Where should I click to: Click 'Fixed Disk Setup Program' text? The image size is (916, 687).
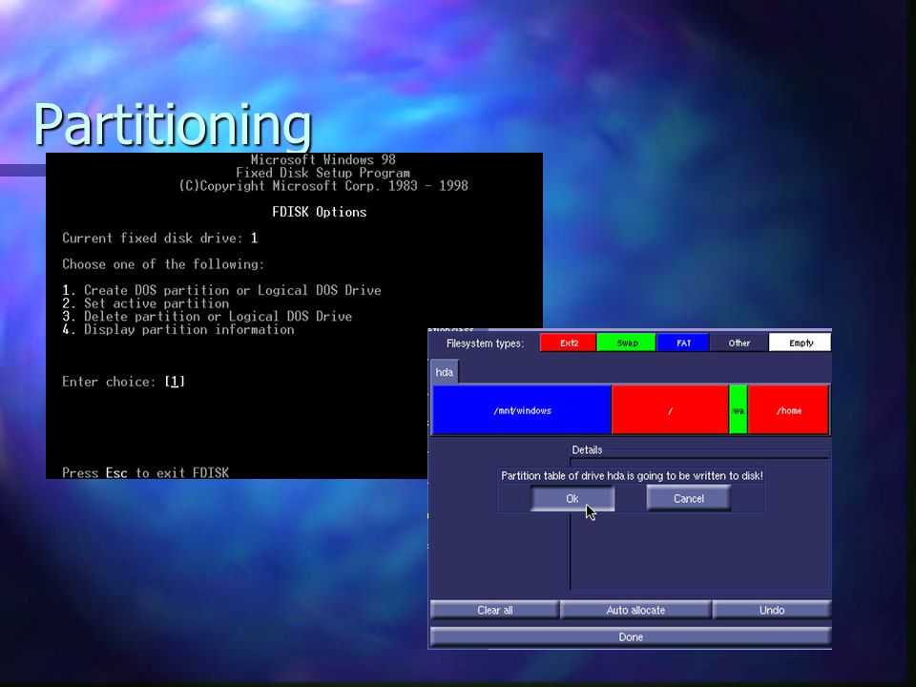(323, 173)
